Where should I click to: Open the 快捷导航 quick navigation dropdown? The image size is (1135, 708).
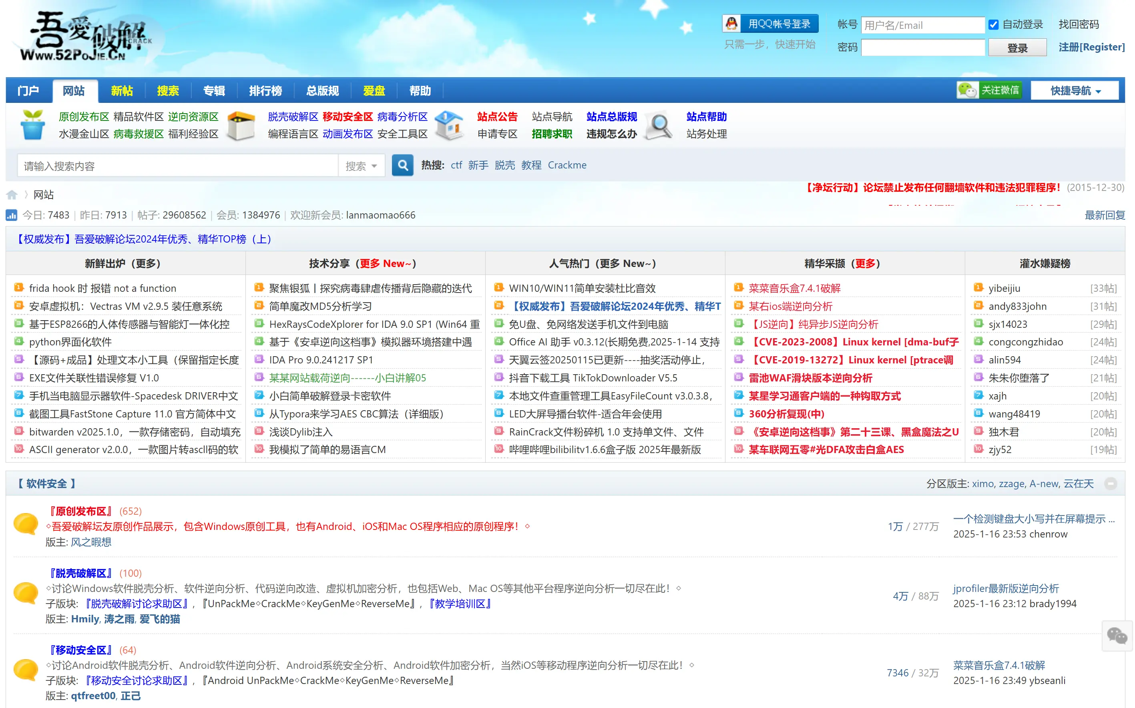(x=1074, y=91)
